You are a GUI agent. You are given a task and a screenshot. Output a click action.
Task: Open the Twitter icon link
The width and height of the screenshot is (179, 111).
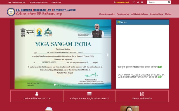[x=138, y=2]
